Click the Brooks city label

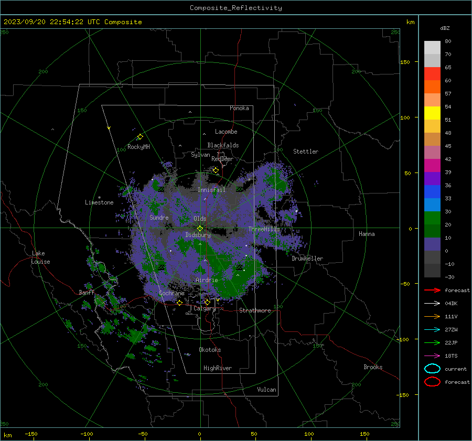(373, 367)
